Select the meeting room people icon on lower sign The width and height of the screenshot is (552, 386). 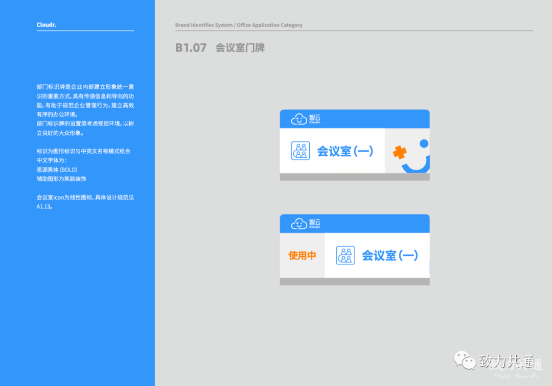point(346,255)
